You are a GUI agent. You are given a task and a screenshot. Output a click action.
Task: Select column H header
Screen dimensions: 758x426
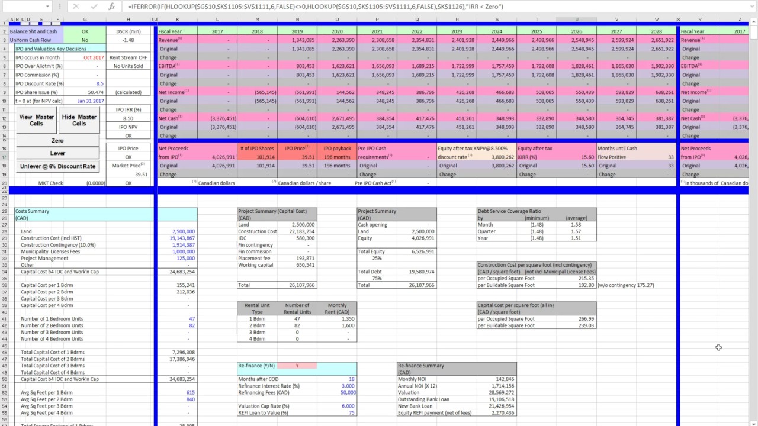coord(129,20)
